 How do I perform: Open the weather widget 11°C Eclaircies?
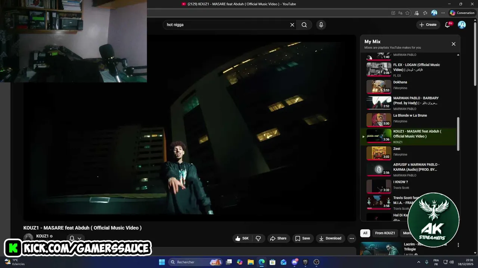(14, 262)
